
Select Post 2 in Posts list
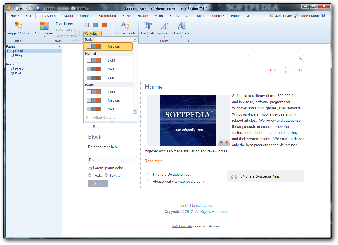click(x=19, y=69)
